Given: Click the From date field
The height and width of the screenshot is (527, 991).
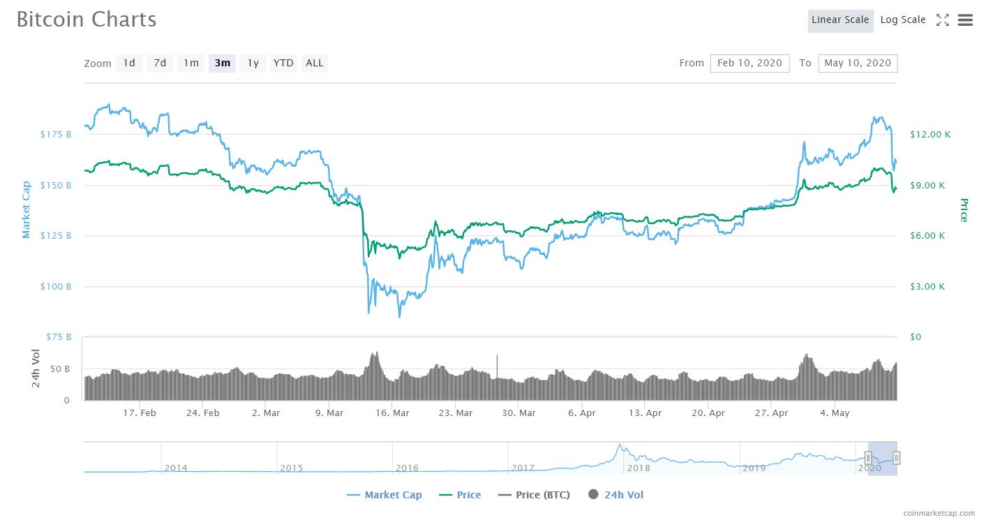Looking at the screenshot, I should (750, 64).
